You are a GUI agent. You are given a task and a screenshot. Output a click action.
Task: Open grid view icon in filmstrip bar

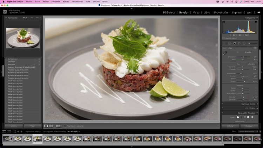[x=15, y=132]
